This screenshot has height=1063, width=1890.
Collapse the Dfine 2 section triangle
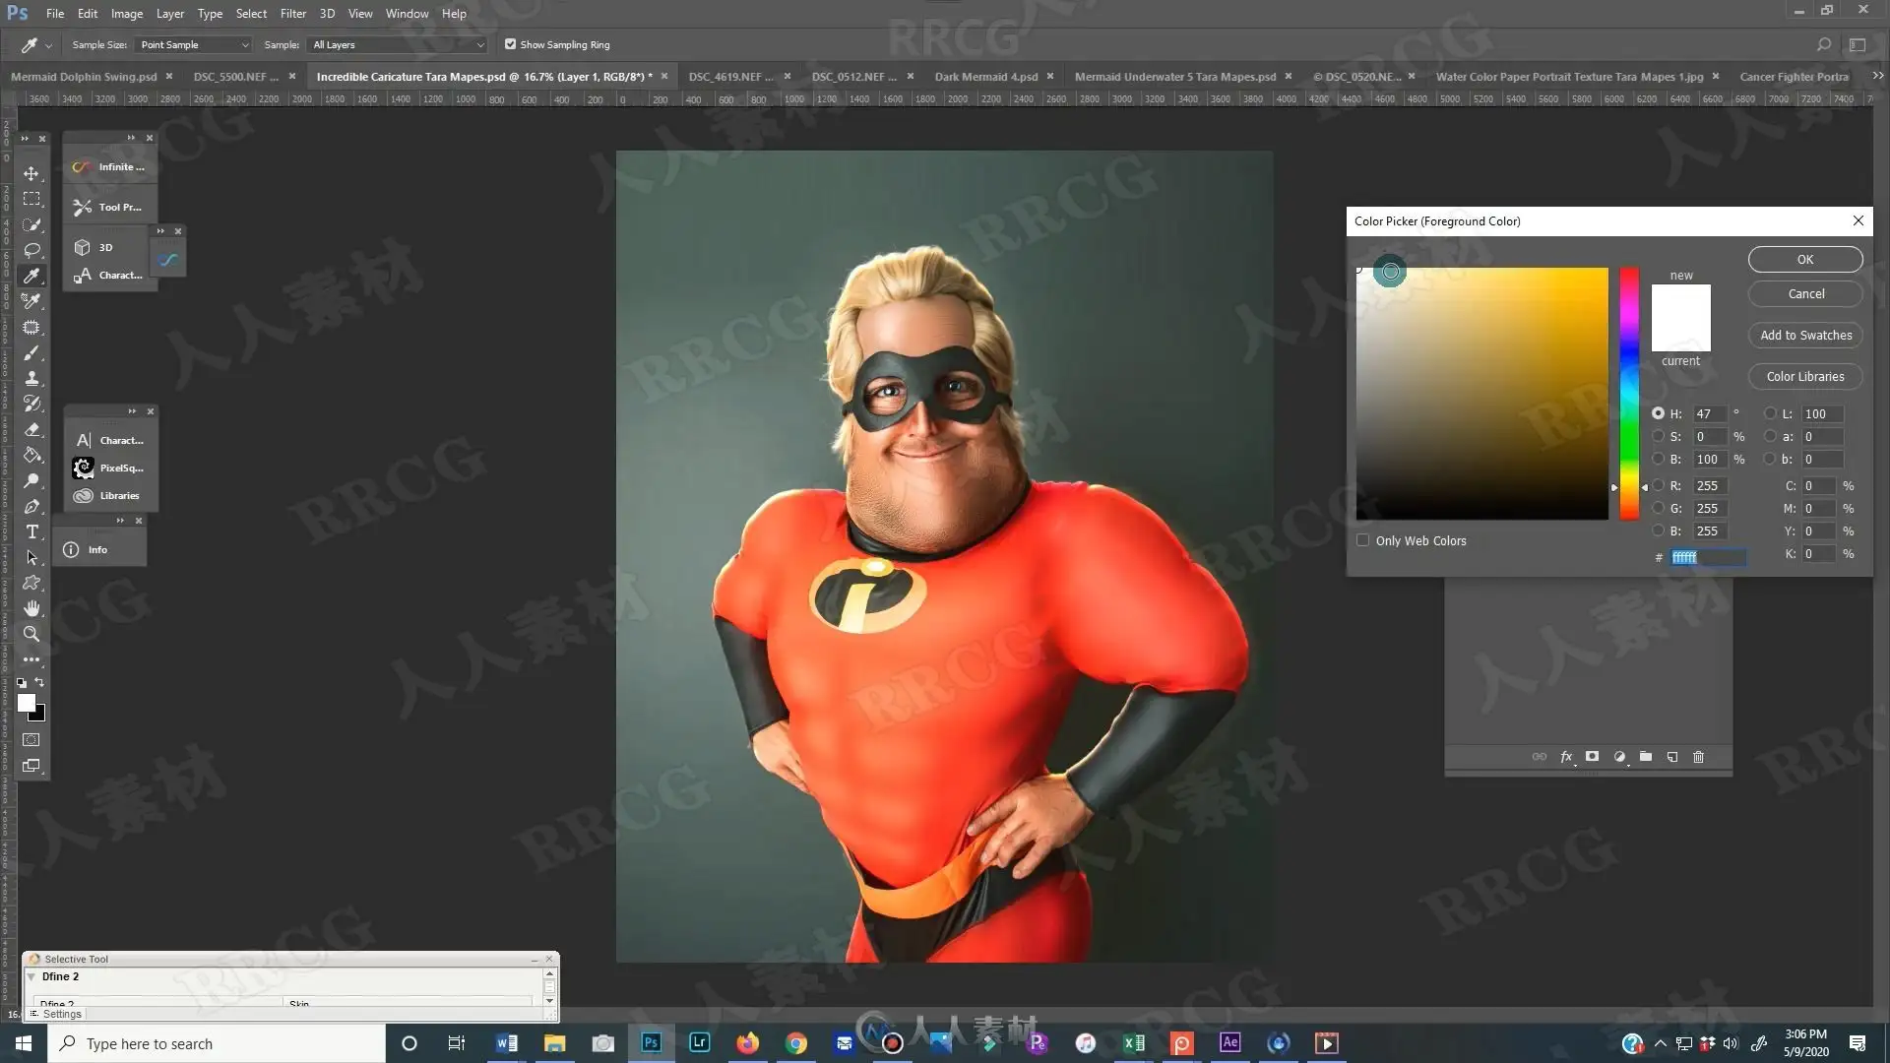click(x=31, y=976)
